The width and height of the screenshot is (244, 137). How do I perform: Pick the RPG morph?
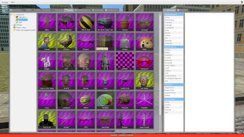point(86,120)
